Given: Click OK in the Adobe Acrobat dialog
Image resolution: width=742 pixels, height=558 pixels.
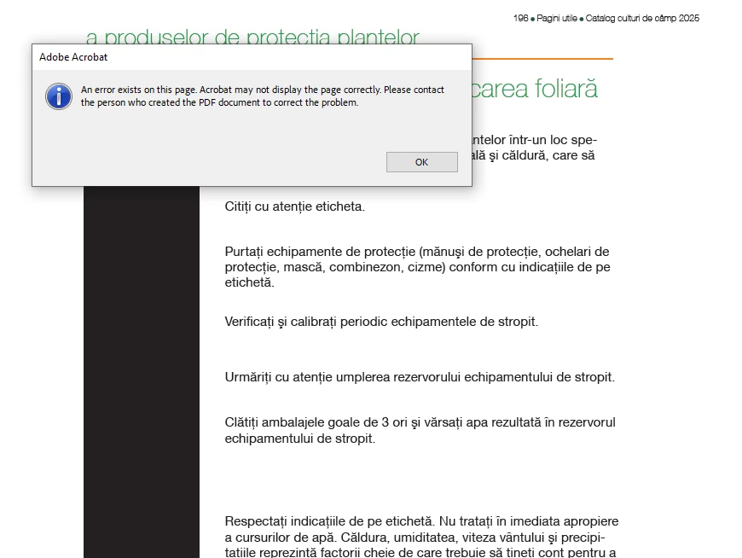Looking at the screenshot, I should pos(421,162).
